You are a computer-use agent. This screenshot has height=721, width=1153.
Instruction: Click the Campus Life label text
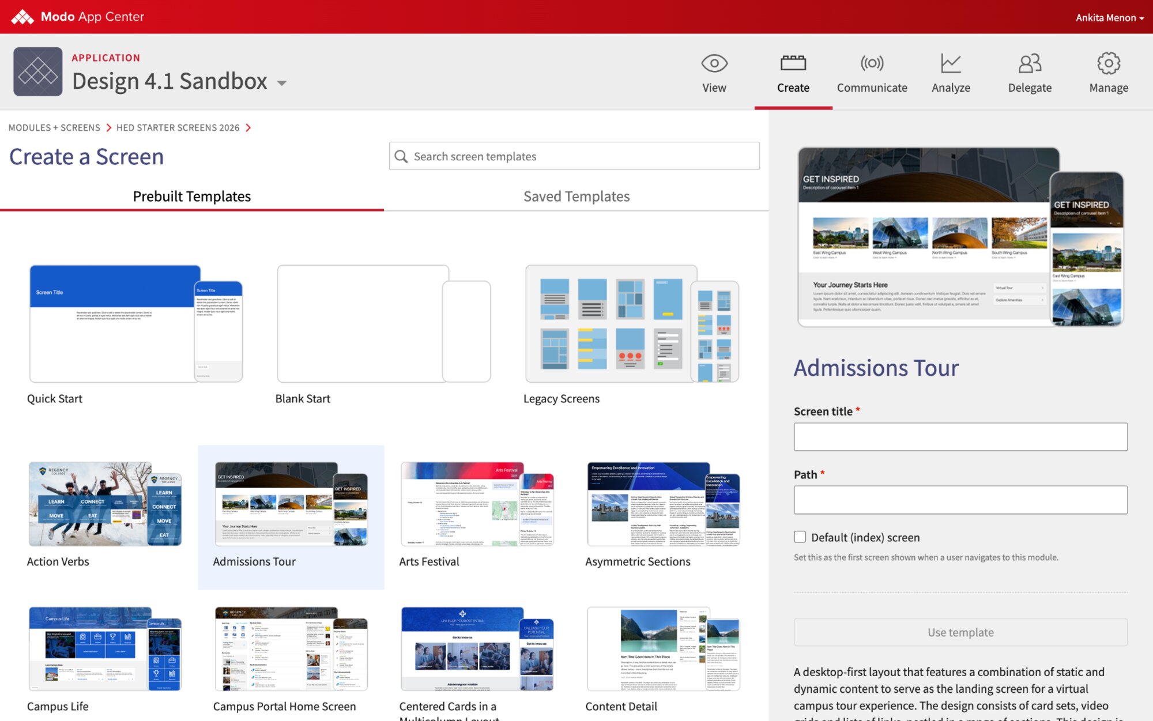(58, 706)
